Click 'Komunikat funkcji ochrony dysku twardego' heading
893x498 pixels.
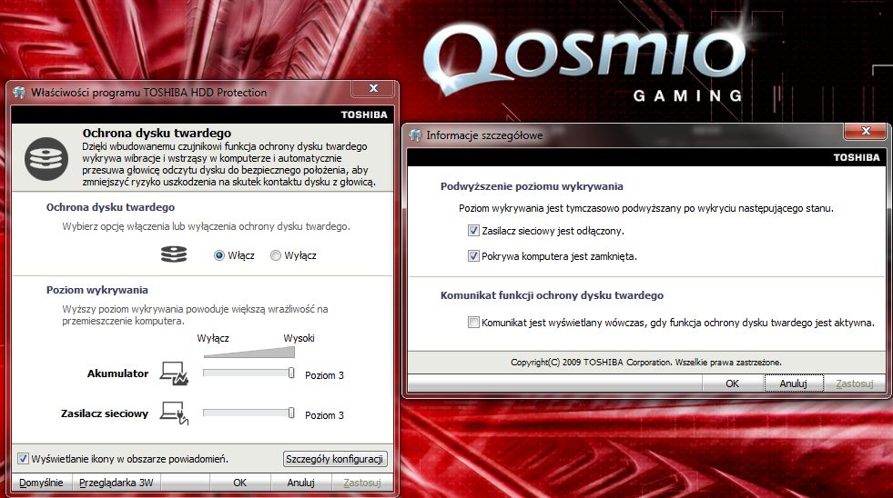pyautogui.click(x=552, y=295)
